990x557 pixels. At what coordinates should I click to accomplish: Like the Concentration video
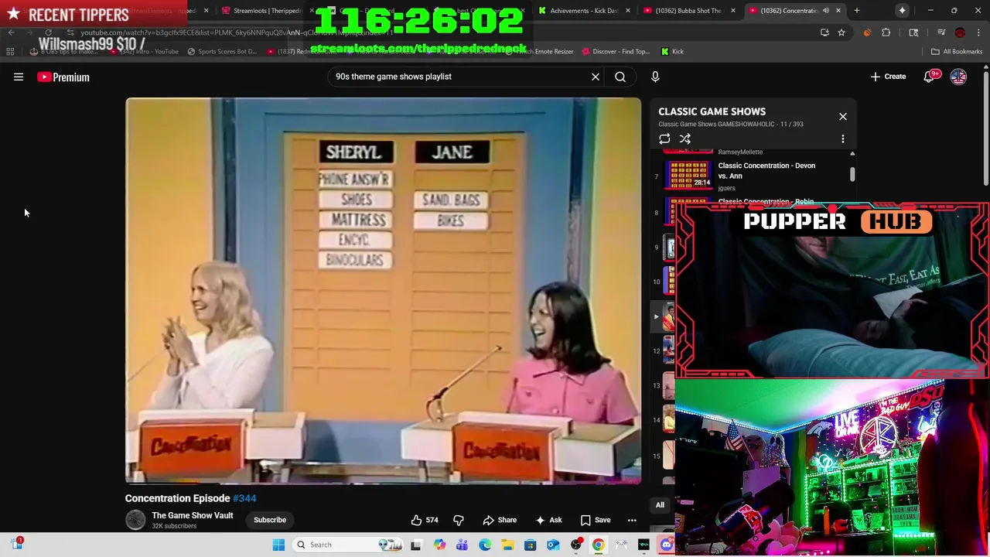pyautogui.click(x=425, y=520)
